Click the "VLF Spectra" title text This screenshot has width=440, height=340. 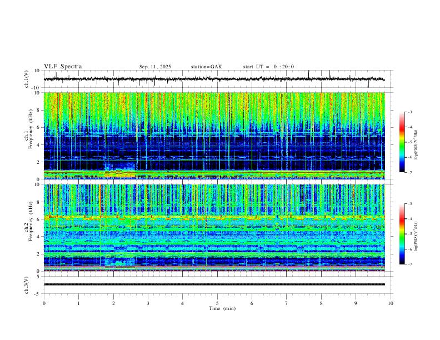pyautogui.click(x=63, y=67)
